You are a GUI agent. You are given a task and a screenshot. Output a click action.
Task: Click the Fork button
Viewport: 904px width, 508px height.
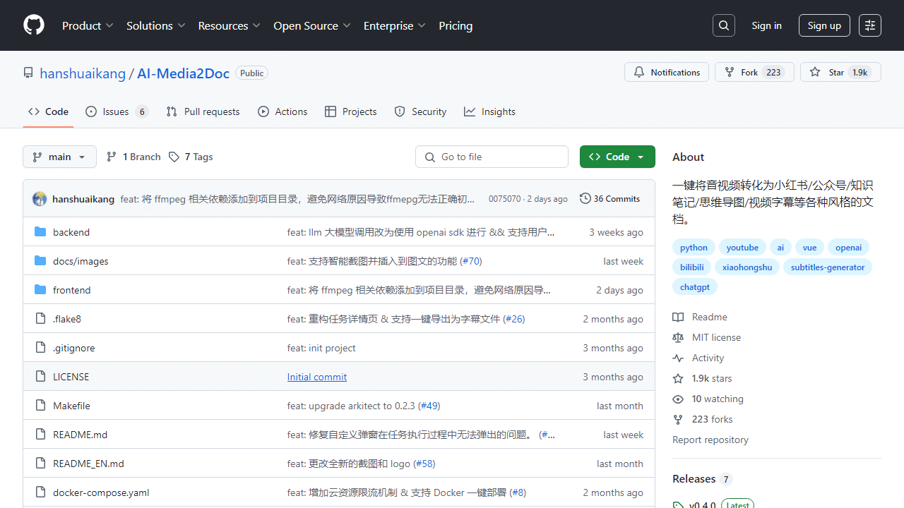[754, 72]
